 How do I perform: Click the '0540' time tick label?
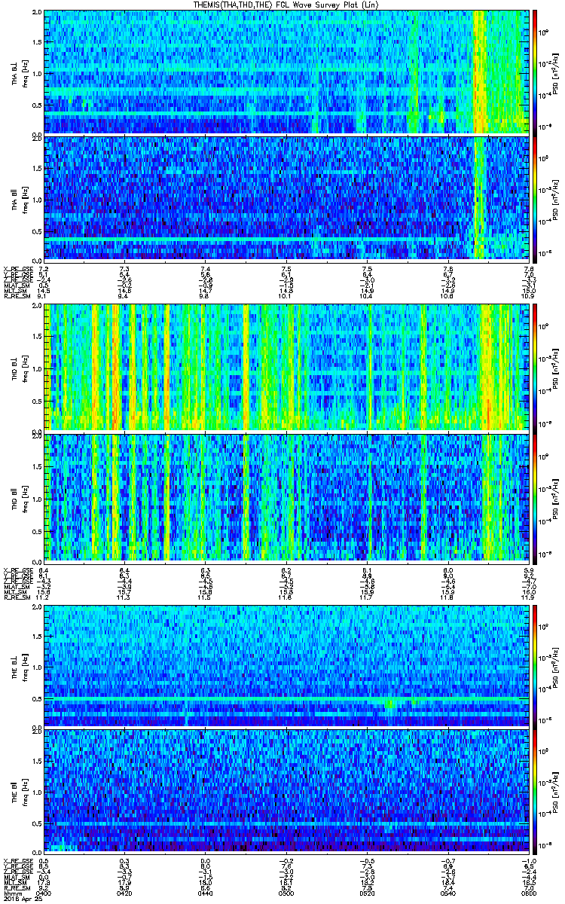pos(447,892)
